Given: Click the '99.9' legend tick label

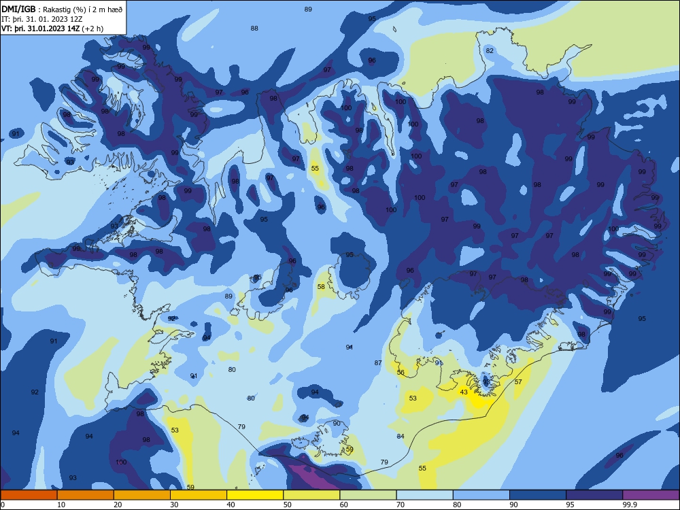Looking at the screenshot, I should (x=629, y=505).
